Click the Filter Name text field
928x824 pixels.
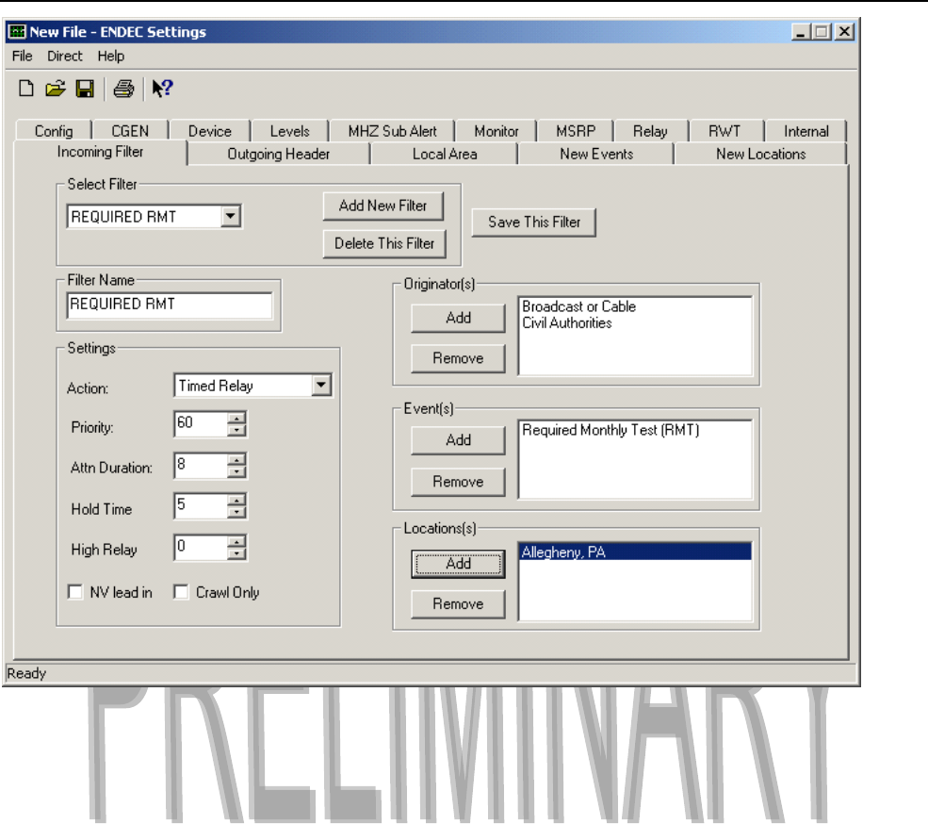point(170,305)
